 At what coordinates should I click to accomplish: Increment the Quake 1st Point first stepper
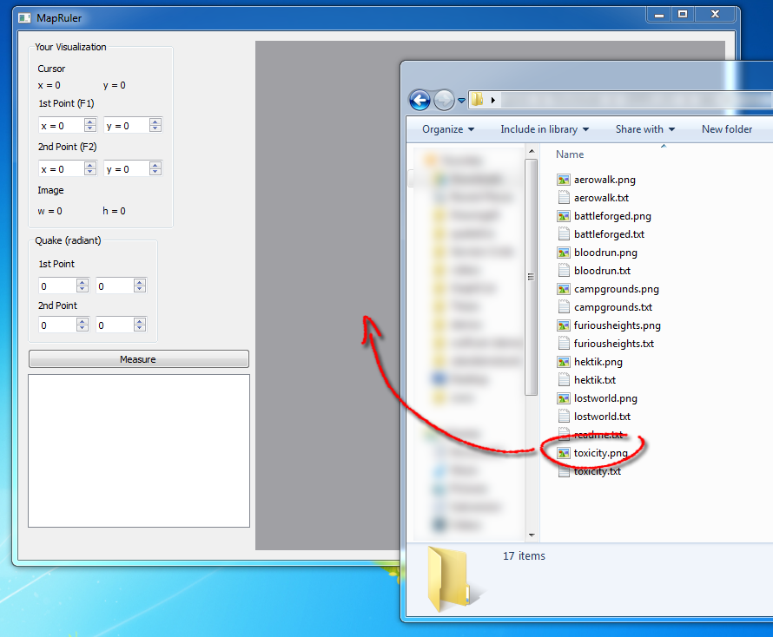coord(82,282)
